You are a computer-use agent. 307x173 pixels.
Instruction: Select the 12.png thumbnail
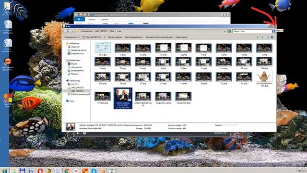(x=244, y=62)
